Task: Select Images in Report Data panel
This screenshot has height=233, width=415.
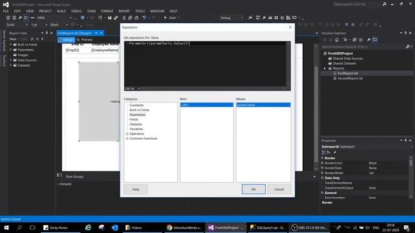Action: pyautogui.click(x=23, y=55)
